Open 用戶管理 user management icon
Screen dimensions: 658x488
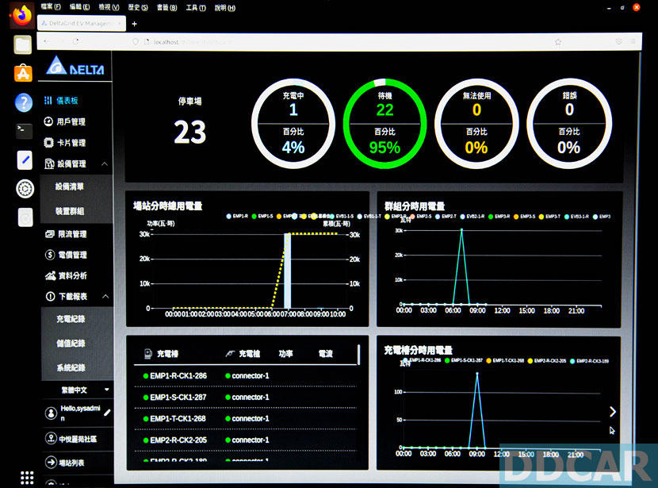pyautogui.click(x=48, y=122)
